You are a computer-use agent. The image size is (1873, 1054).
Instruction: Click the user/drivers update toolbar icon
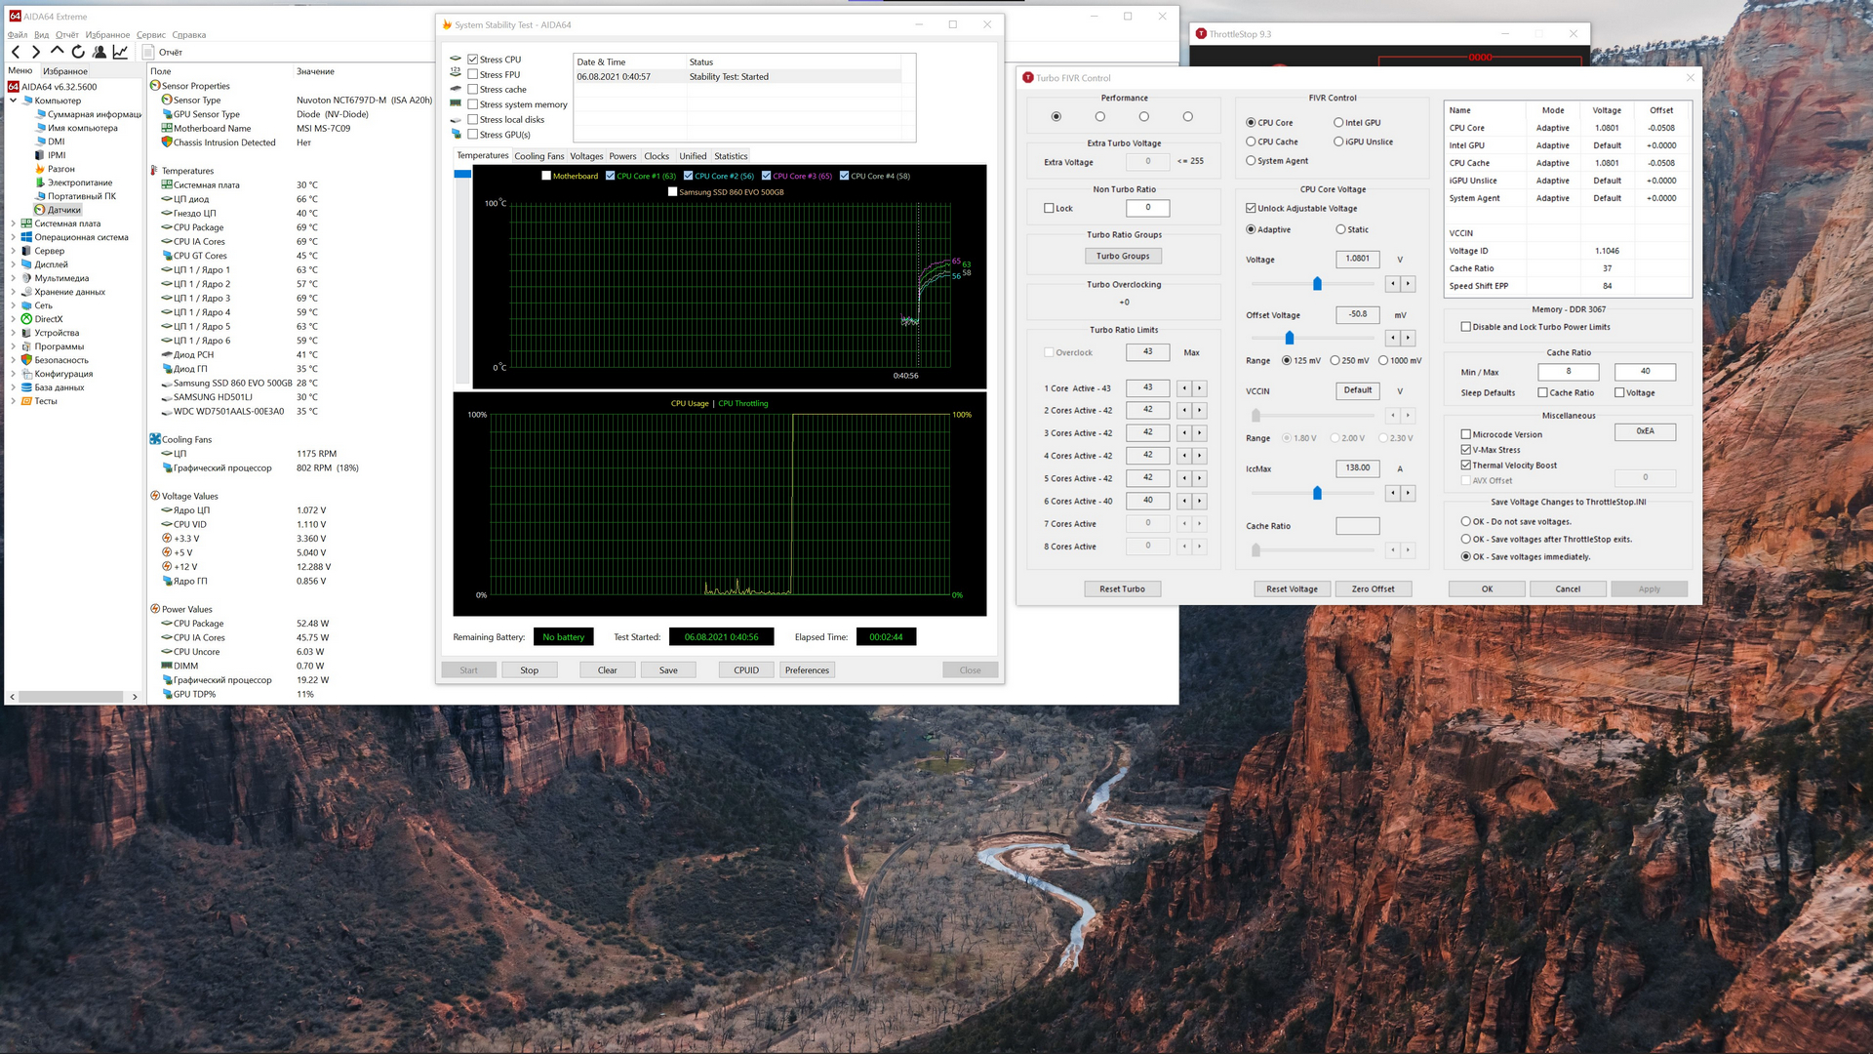pos(99,52)
